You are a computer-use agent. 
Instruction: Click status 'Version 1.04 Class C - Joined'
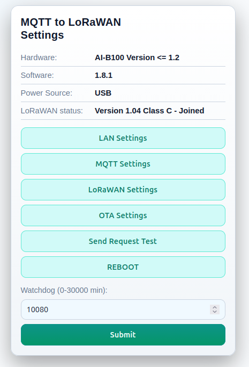tap(149, 111)
